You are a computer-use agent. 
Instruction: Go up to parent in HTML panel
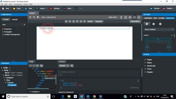37,66
